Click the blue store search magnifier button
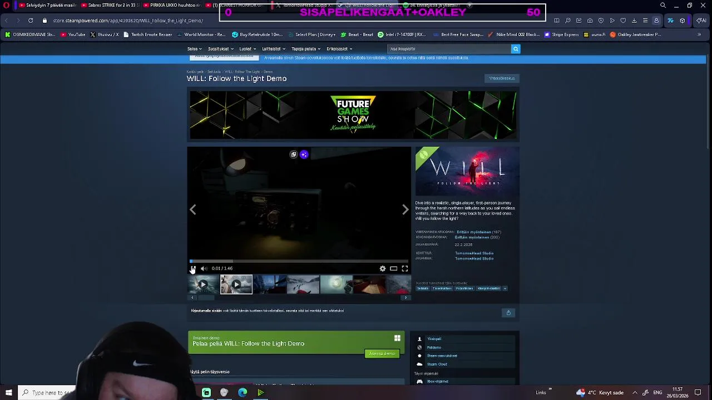This screenshot has height=400, width=712. tap(516, 49)
